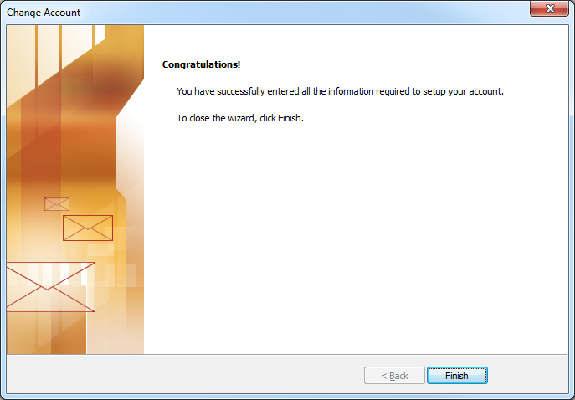Image resolution: width=575 pixels, height=400 pixels.
Task: Close the Change Account dialog
Action: point(549,9)
